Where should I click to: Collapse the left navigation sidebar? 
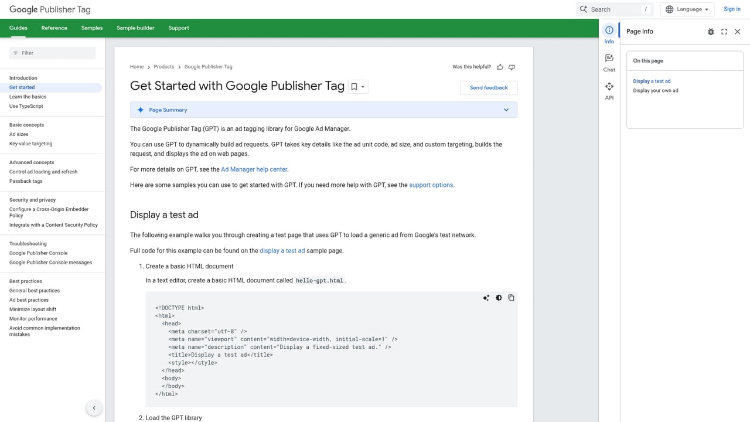click(x=94, y=407)
